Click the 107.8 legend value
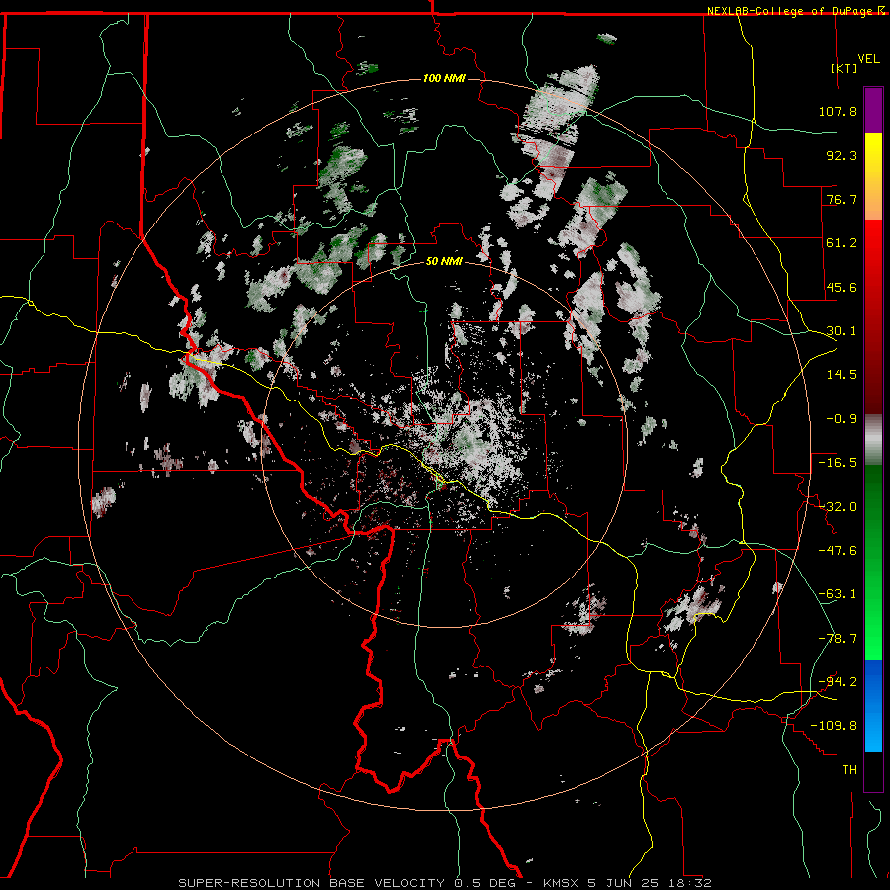Screen dimensions: 890x890 pos(838,111)
